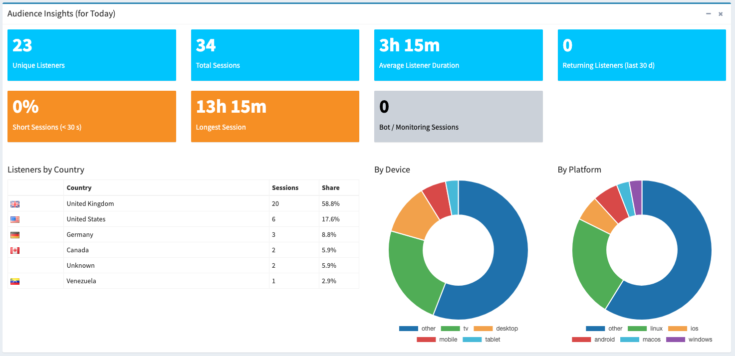Toggle the 'desktop' legend swatch in By Device
Screen dimensions: 735x356
tap(483, 329)
